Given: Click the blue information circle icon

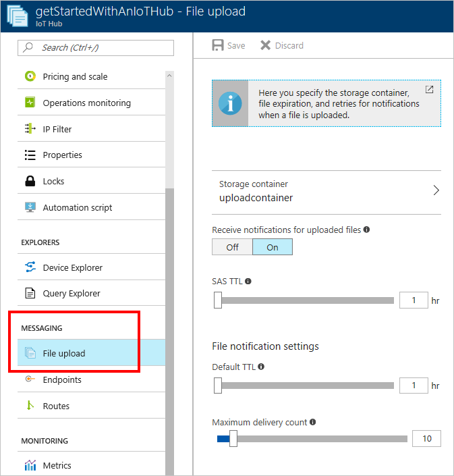Looking at the screenshot, I should click(x=230, y=103).
